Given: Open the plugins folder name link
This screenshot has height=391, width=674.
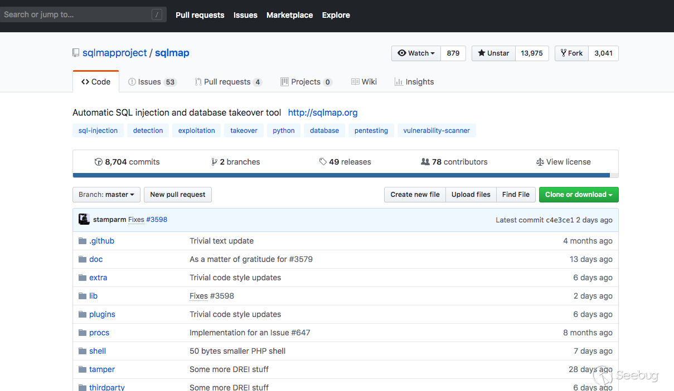Looking at the screenshot, I should pos(102,314).
